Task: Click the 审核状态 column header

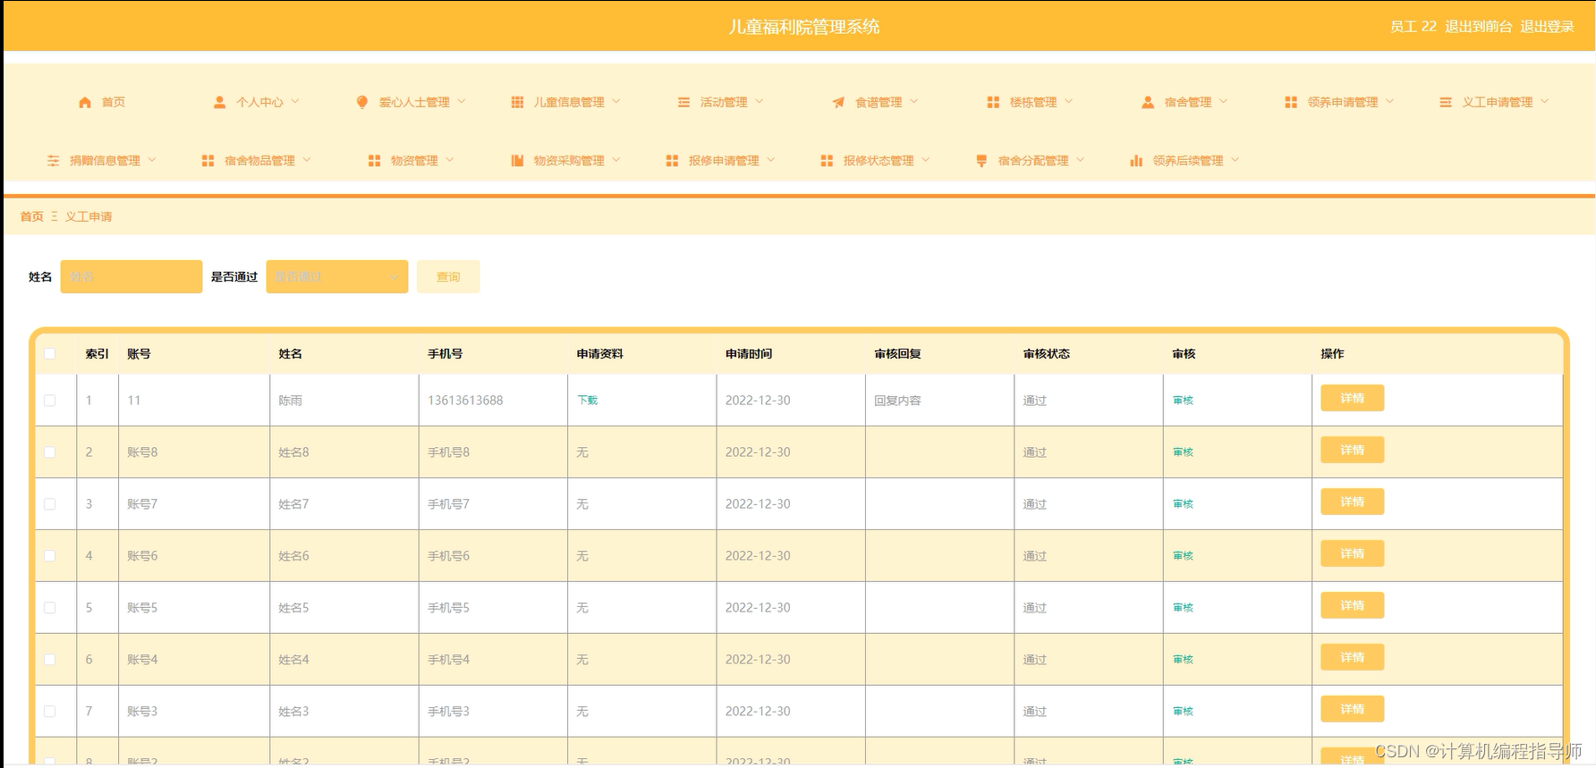Action: [x=1046, y=354]
